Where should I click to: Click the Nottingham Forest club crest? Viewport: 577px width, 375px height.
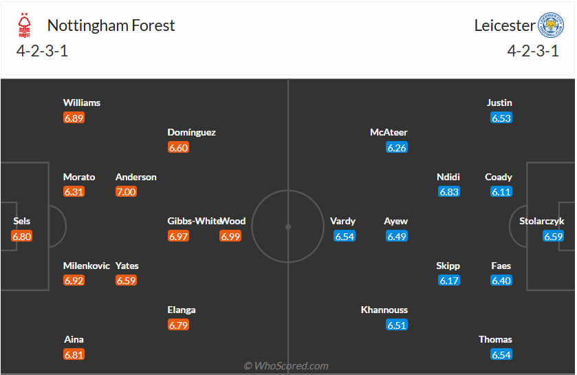(25, 26)
